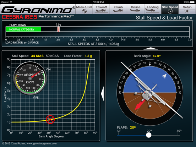
Task: Click the 90° label on the bank angle axis
Action: [95, 133]
